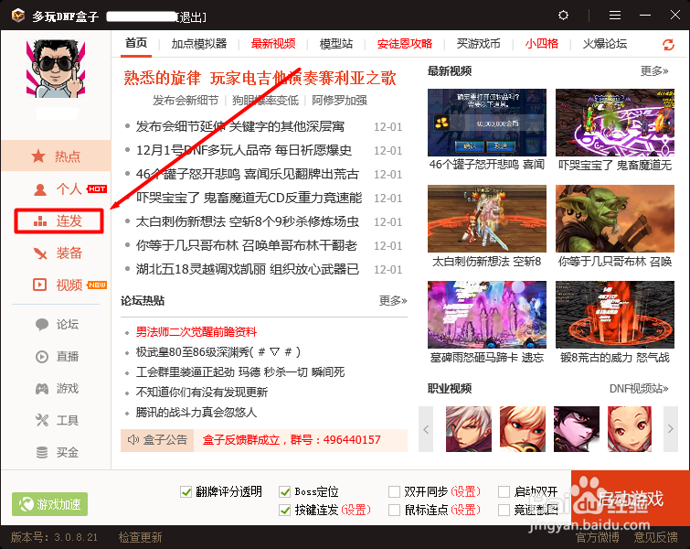
Task: Show next class videos with right arrow
Action: point(671,429)
